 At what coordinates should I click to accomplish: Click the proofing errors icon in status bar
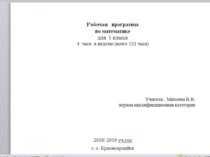click(46, 156)
